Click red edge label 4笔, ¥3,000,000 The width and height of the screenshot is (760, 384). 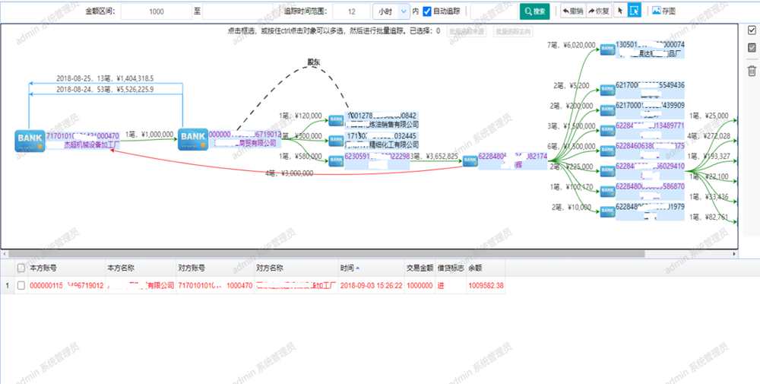click(289, 173)
